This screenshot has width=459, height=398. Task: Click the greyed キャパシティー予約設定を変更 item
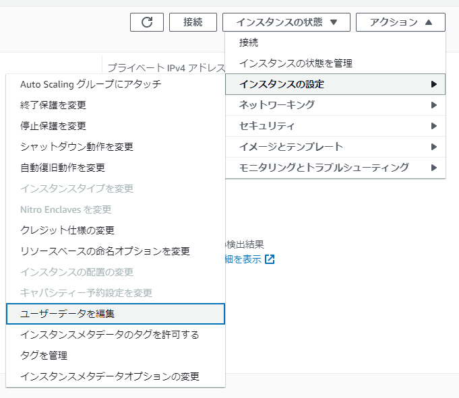click(115, 293)
